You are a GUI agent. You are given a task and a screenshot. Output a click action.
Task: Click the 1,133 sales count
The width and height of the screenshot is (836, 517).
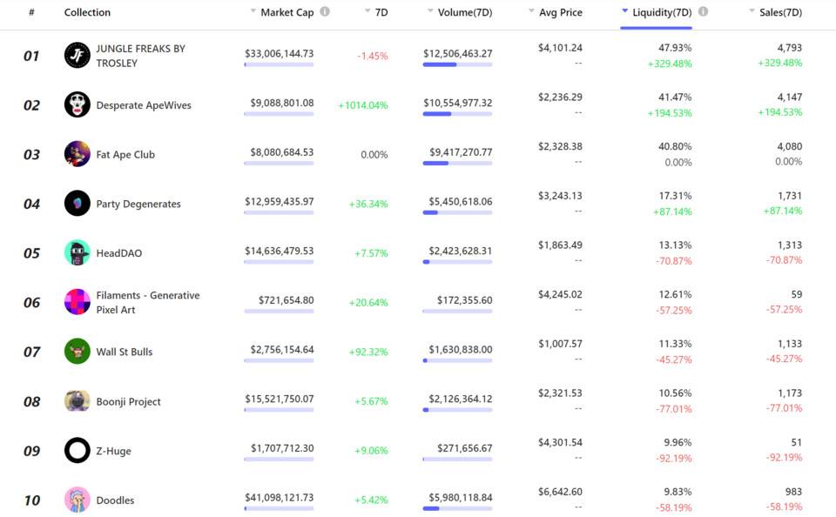790,344
